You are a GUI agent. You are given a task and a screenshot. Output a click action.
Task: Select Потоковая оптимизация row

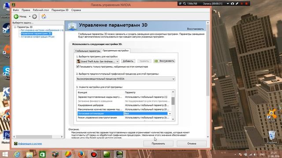coord(124,113)
